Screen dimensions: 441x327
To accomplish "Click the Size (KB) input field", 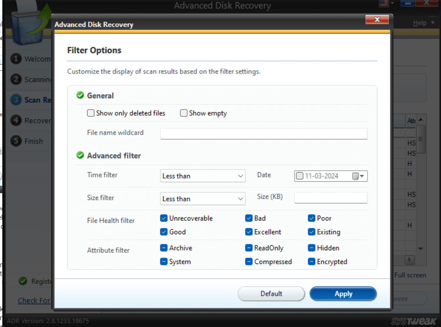I will [x=331, y=198].
